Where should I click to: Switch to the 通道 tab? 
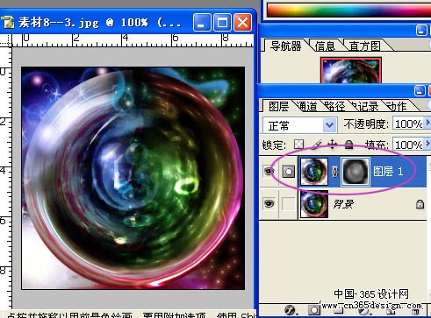[306, 106]
